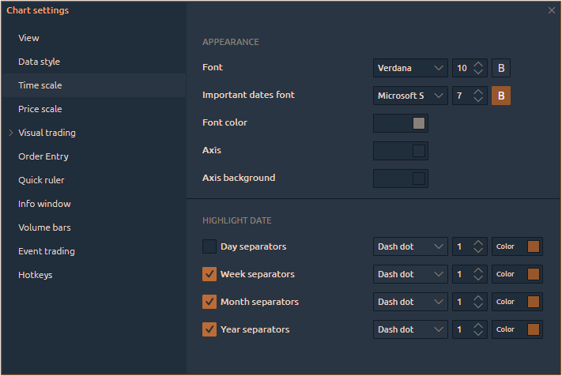Enable the Day separators checkbox
Screen dimensions: 562x376
coord(209,246)
